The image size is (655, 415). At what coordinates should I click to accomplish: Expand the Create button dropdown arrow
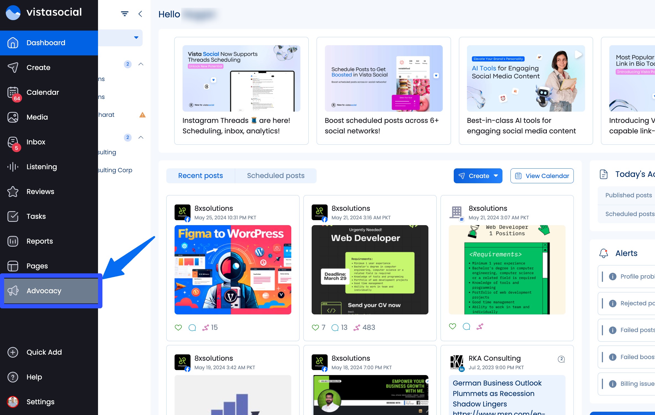[x=496, y=176]
